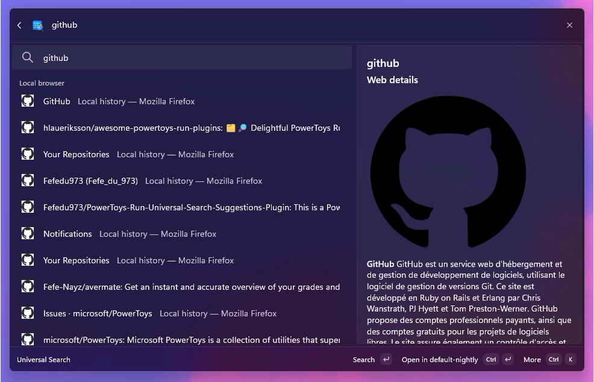Click the K key badge next to More
594x382 pixels.
[570, 359]
